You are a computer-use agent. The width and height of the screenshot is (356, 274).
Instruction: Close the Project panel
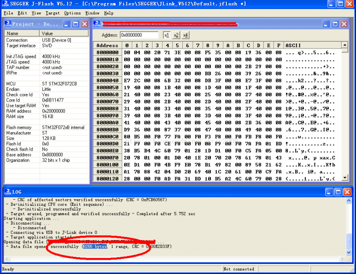click(x=85, y=24)
